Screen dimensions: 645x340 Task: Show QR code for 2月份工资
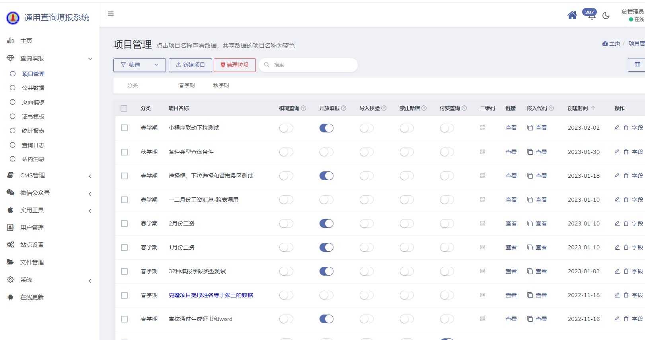pyautogui.click(x=482, y=223)
